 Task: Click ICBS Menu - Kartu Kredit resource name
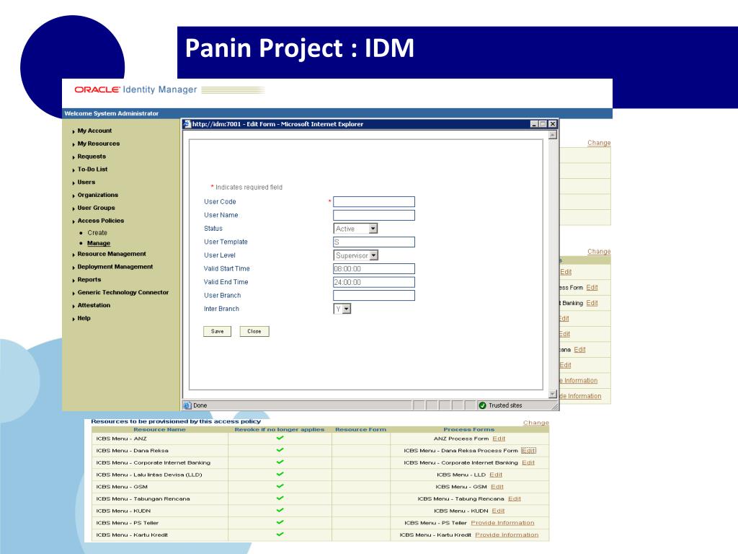[x=132, y=535]
